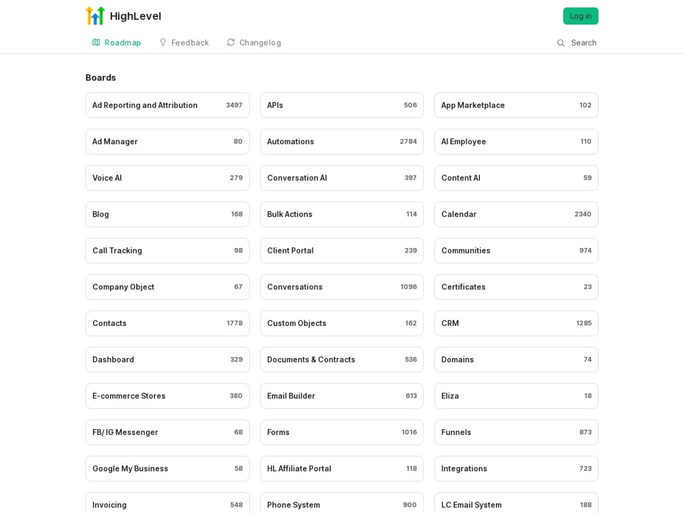Open the Bulk Actions board

point(342,214)
